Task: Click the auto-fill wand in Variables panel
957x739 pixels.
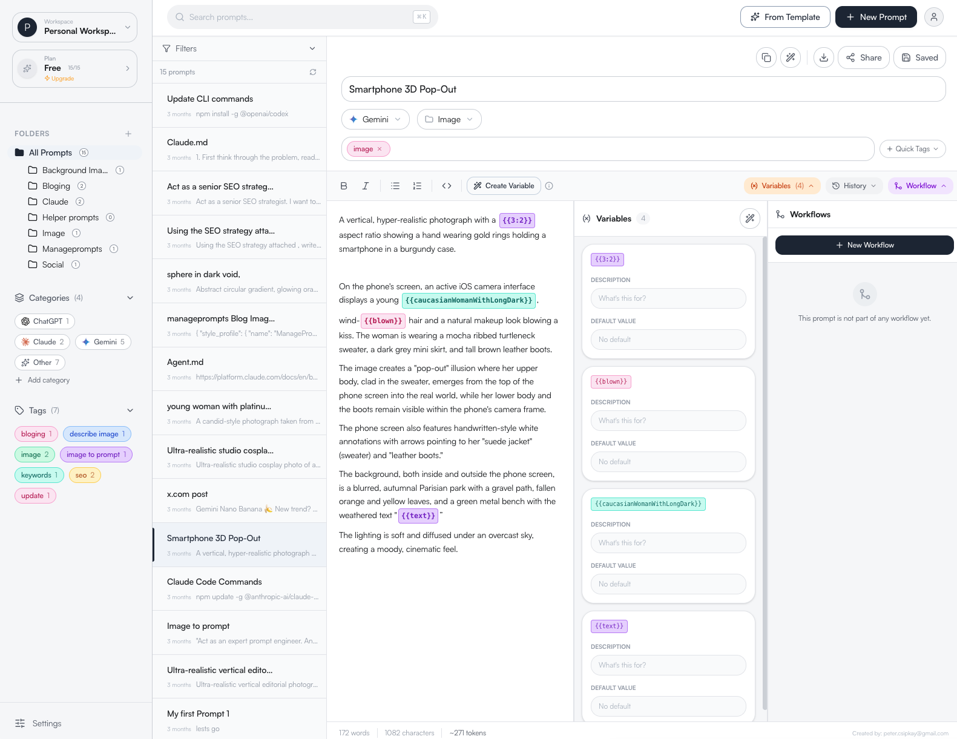Action: [x=750, y=218]
